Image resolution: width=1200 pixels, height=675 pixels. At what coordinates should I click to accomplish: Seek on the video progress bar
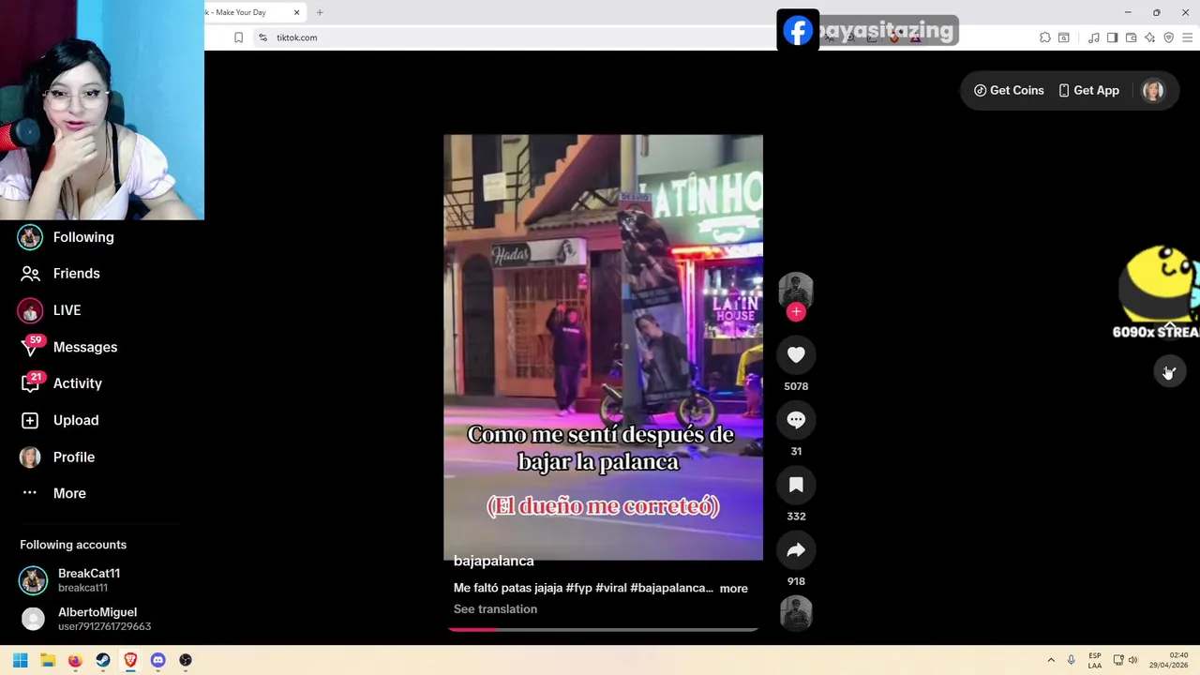(603, 629)
